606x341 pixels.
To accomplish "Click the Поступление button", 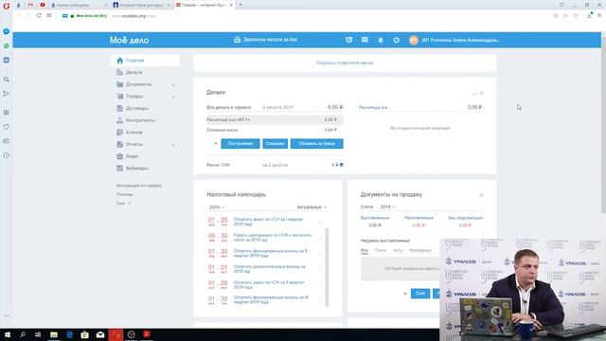I will [240, 143].
